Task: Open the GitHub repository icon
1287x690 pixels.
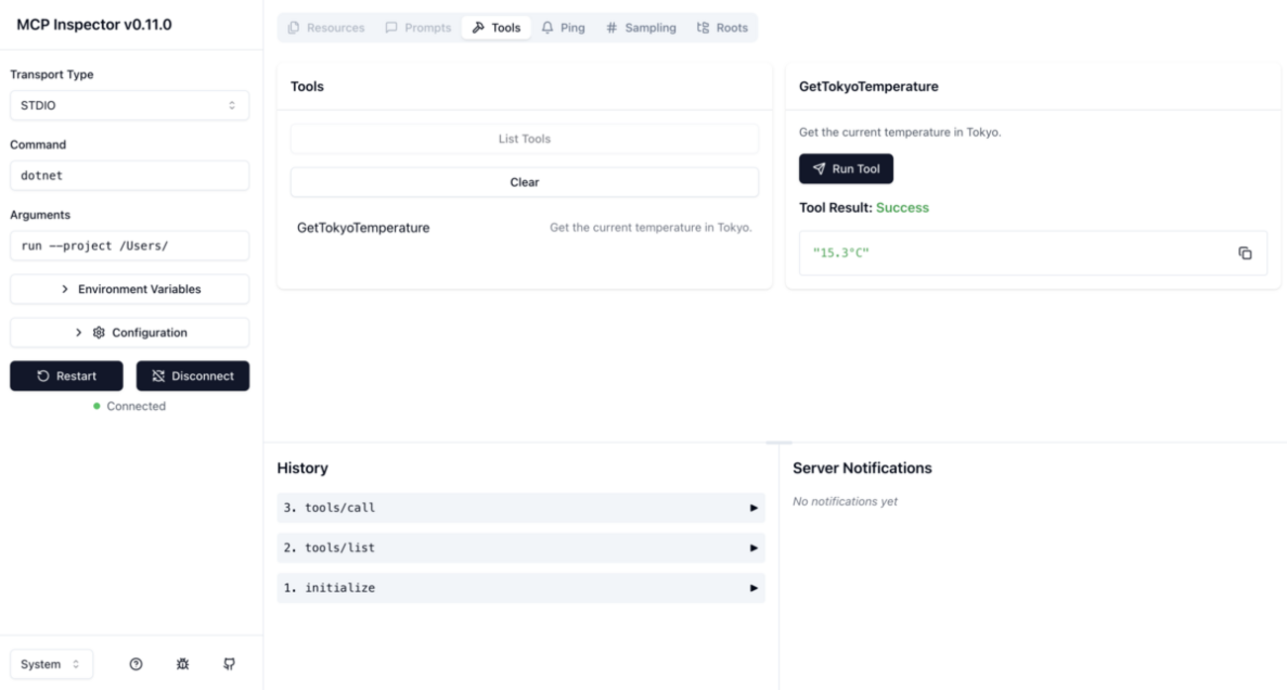Action: tap(230, 664)
